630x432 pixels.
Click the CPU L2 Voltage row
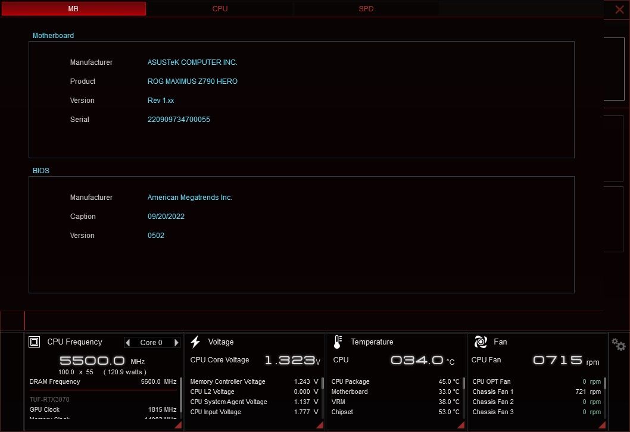254,392
